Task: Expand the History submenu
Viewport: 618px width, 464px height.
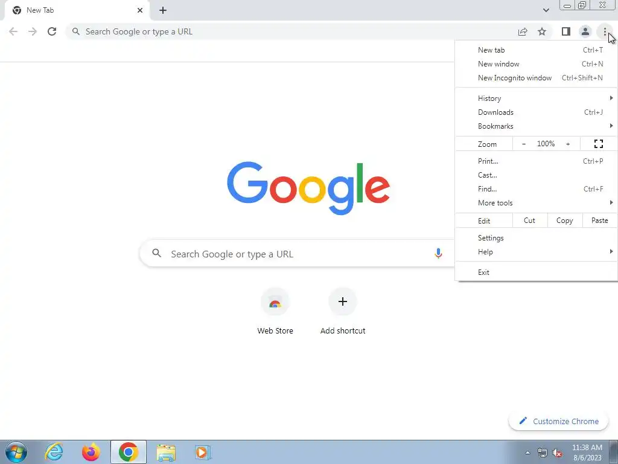Action: [536, 98]
